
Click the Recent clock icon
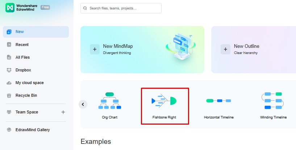pos(9,45)
